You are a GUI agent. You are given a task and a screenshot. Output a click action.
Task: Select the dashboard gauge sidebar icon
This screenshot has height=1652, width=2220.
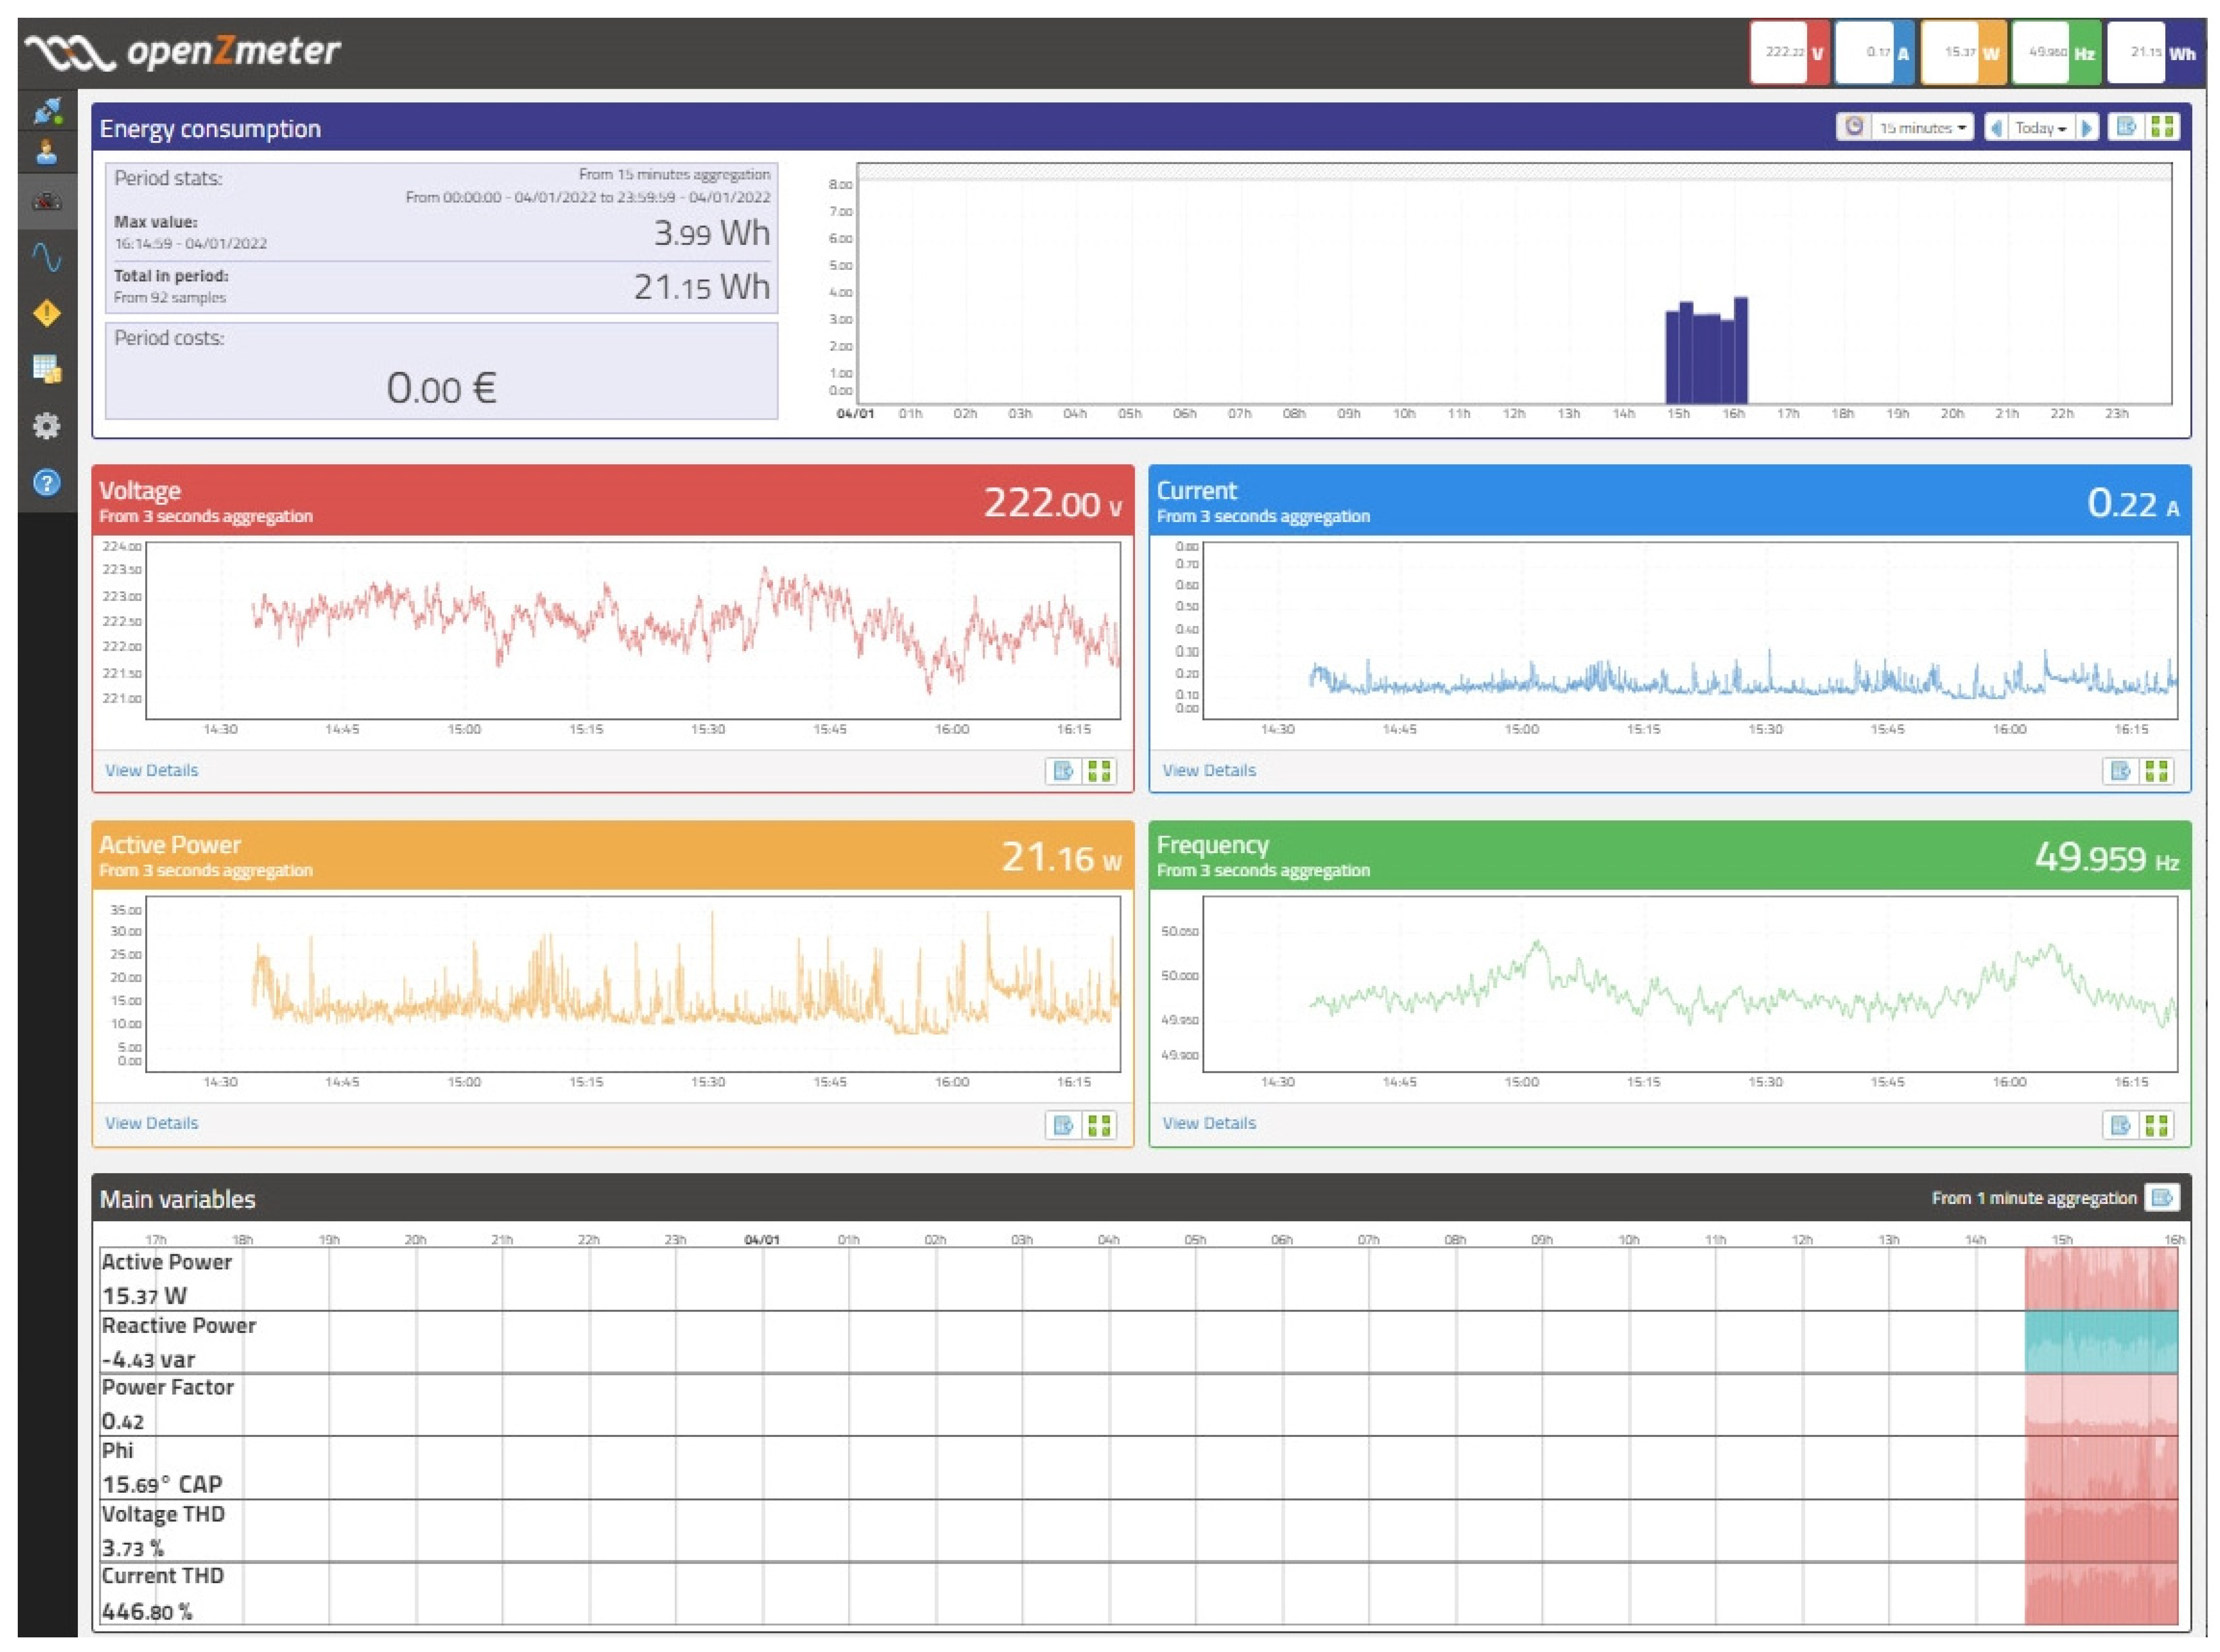pos(47,202)
